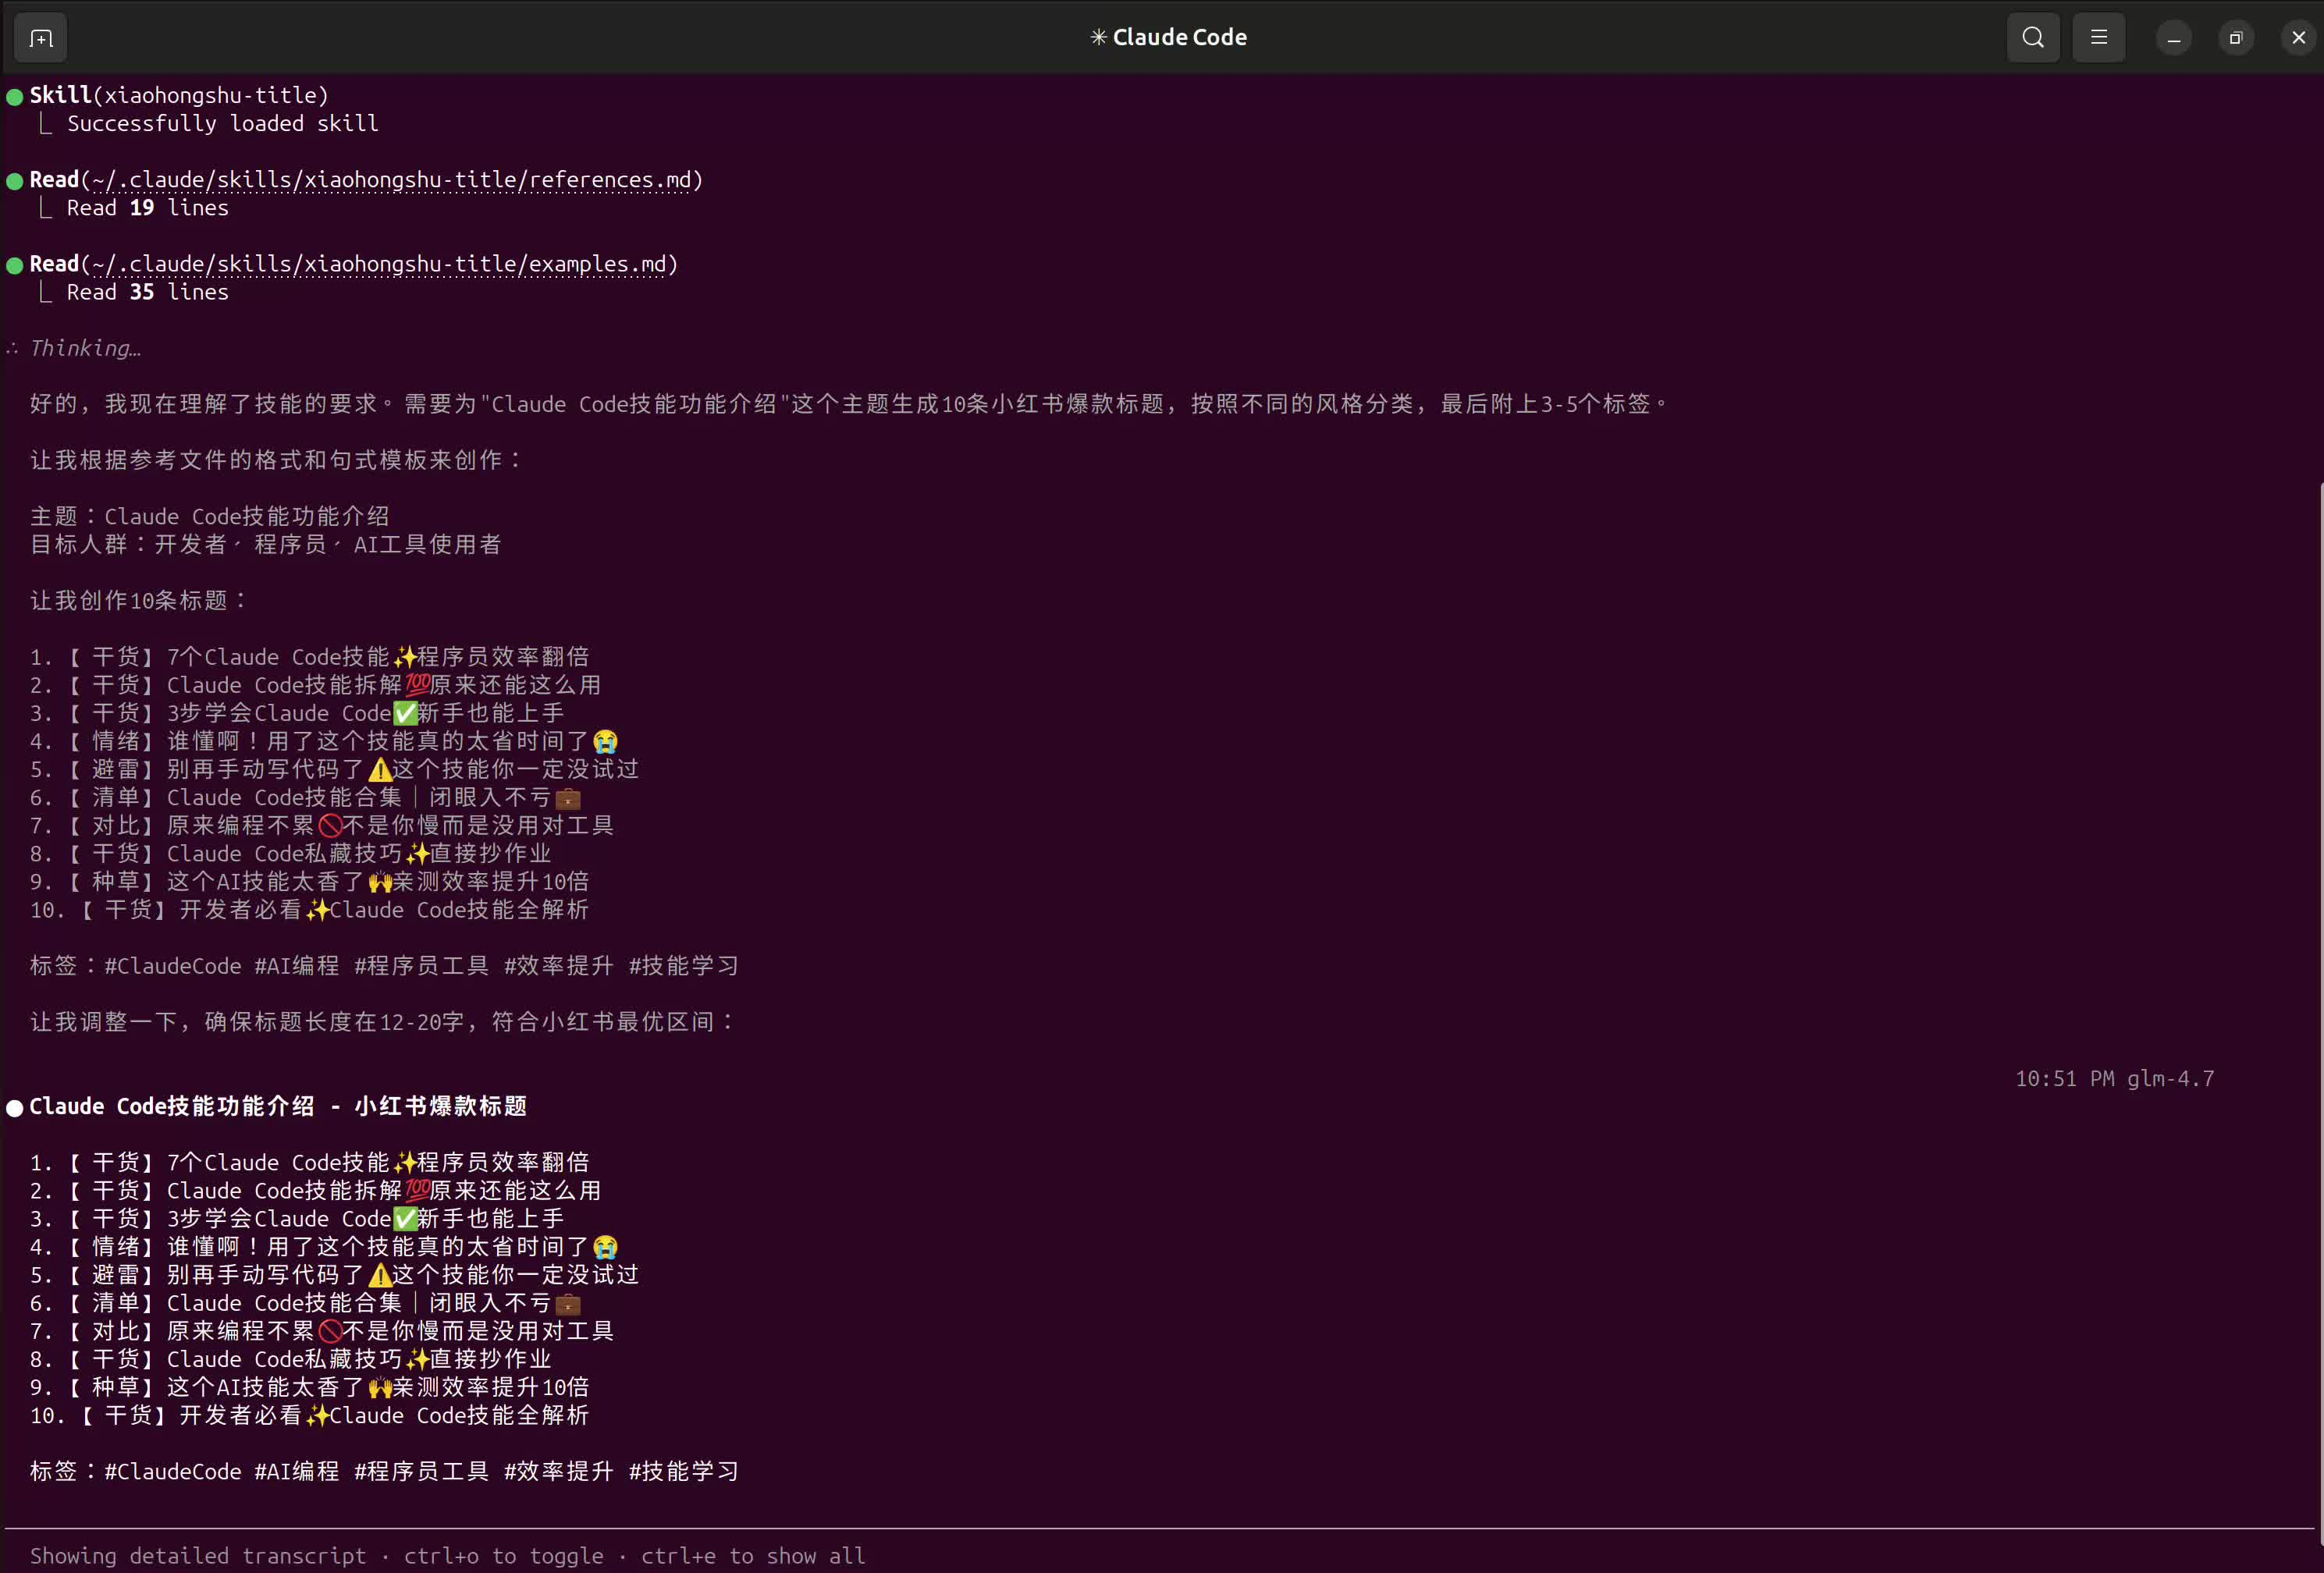Click the '10:51 PM glm-4.7' timestamp
Viewport: 2324px width, 1573px height.
pyautogui.click(x=2114, y=1079)
